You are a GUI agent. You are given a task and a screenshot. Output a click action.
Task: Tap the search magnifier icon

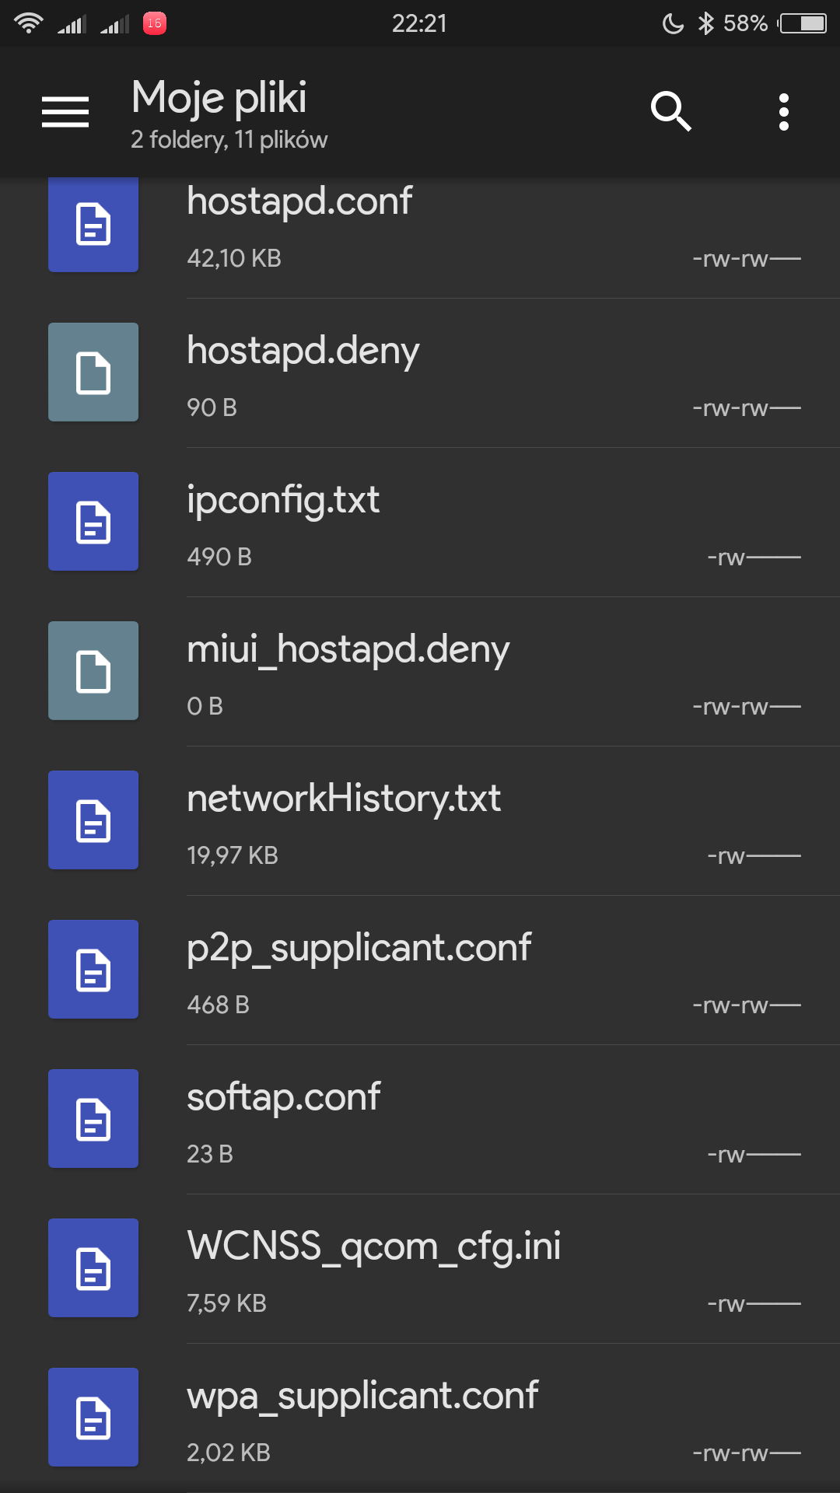pyautogui.click(x=670, y=112)
